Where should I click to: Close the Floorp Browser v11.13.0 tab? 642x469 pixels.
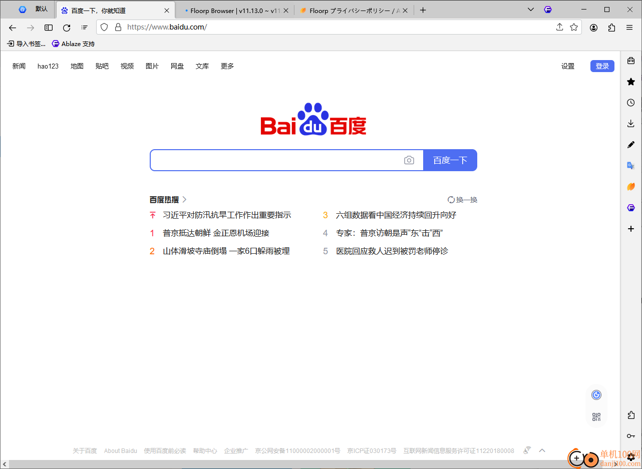pos(286,11)
